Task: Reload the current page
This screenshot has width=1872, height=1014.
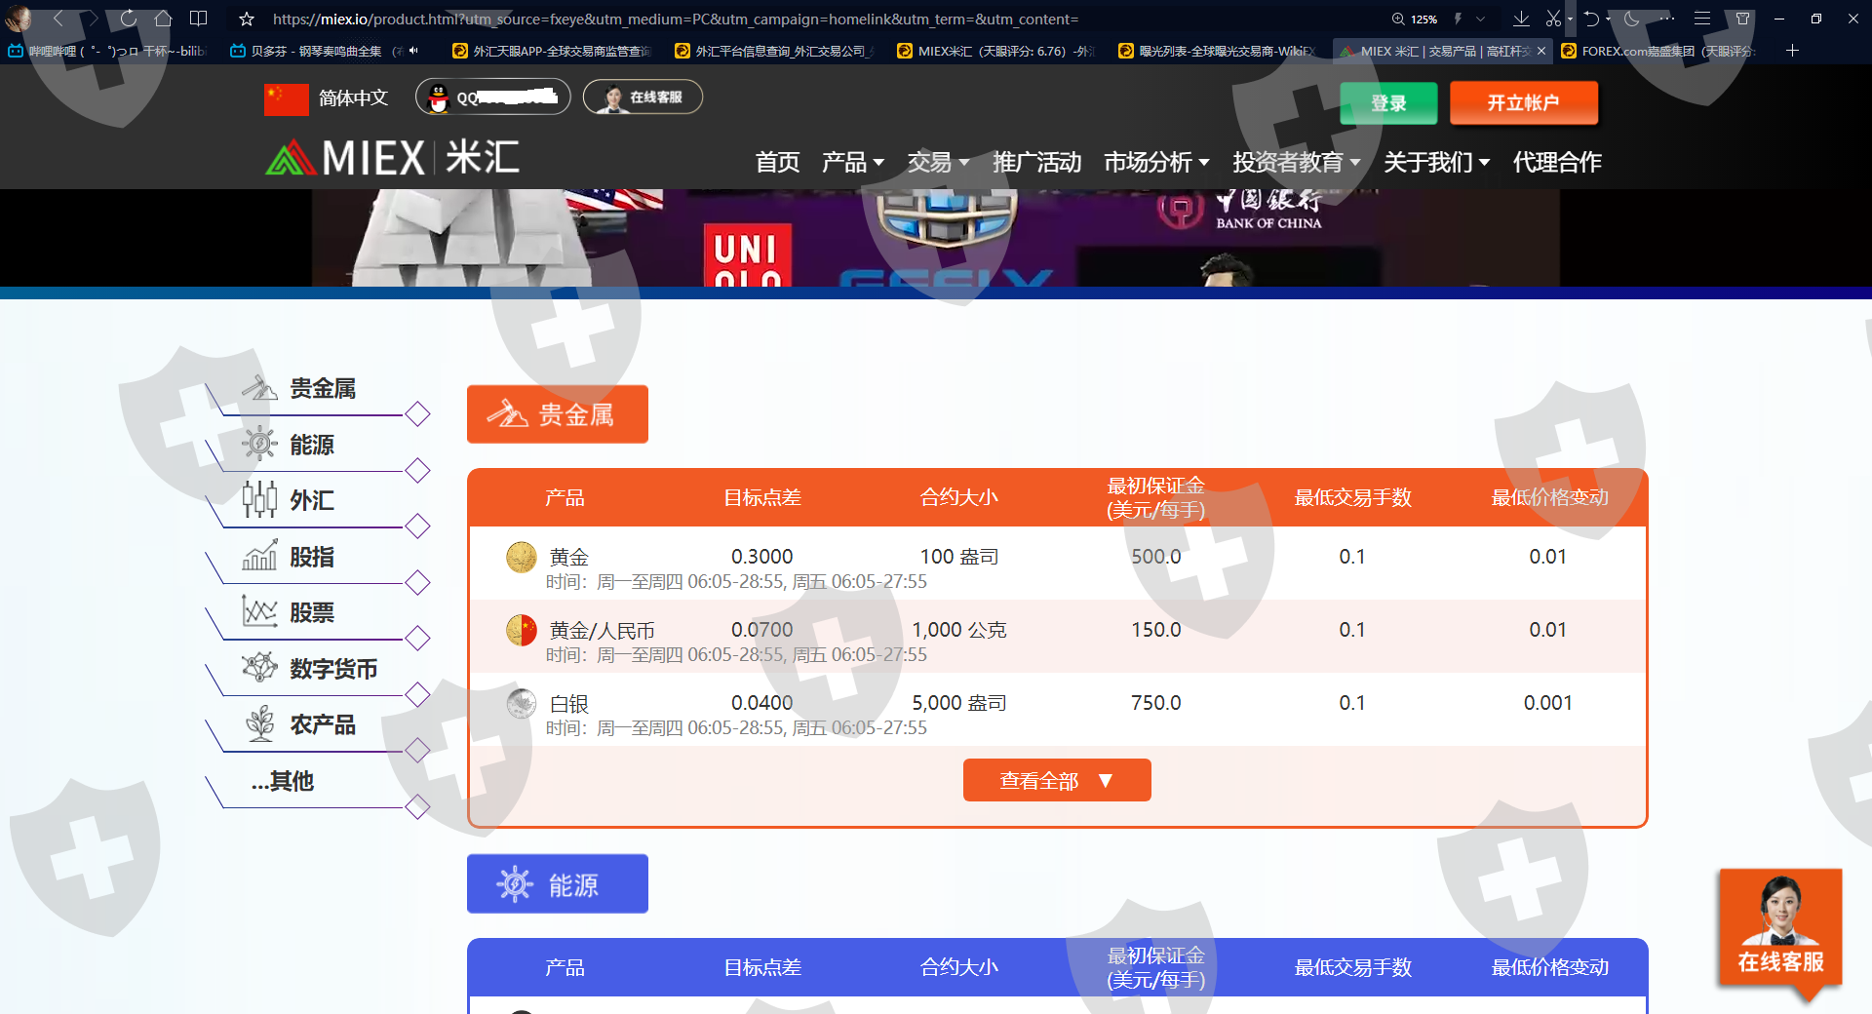Action: point(128,19)
